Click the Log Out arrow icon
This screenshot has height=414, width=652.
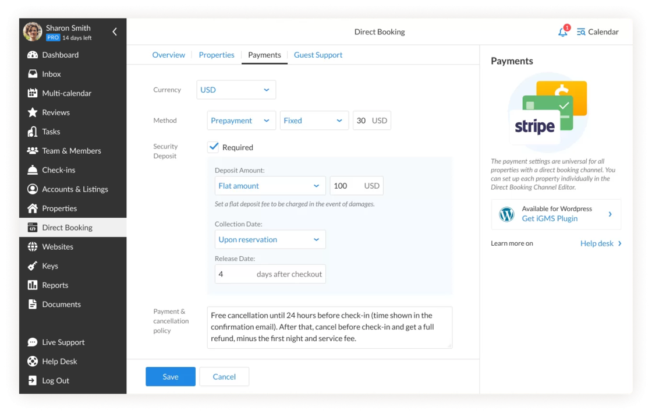tap(33, 381)
